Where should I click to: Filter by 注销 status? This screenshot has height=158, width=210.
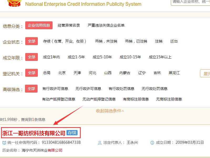tap(159, 41)
